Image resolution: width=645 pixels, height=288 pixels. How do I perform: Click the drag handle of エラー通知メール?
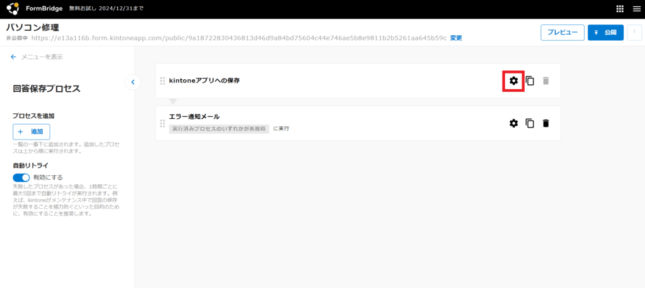coord(163,123)
